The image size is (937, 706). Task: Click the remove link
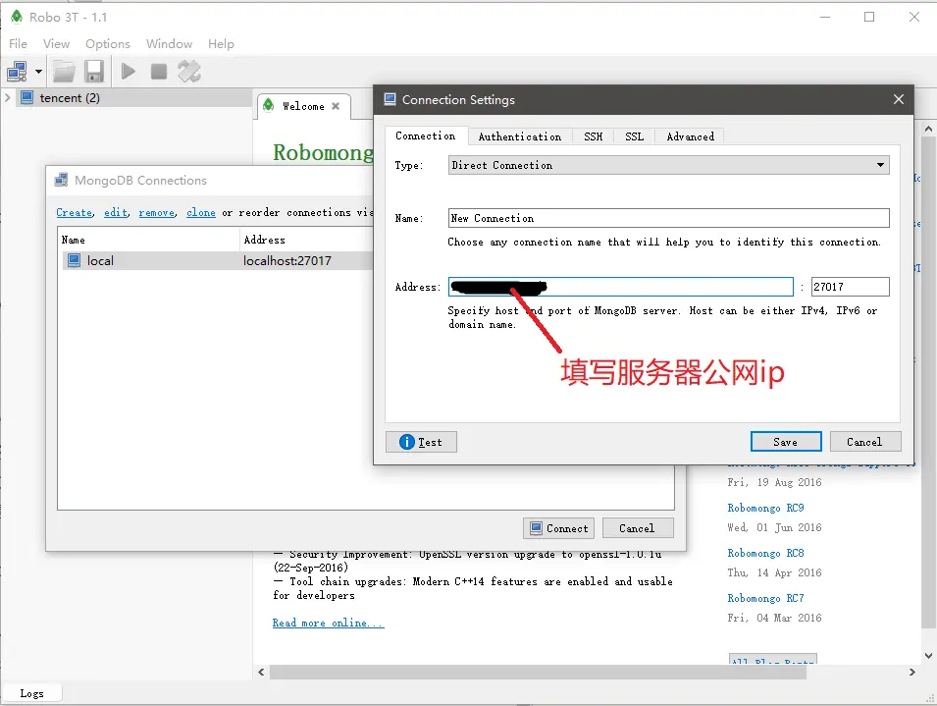[157, 213]
